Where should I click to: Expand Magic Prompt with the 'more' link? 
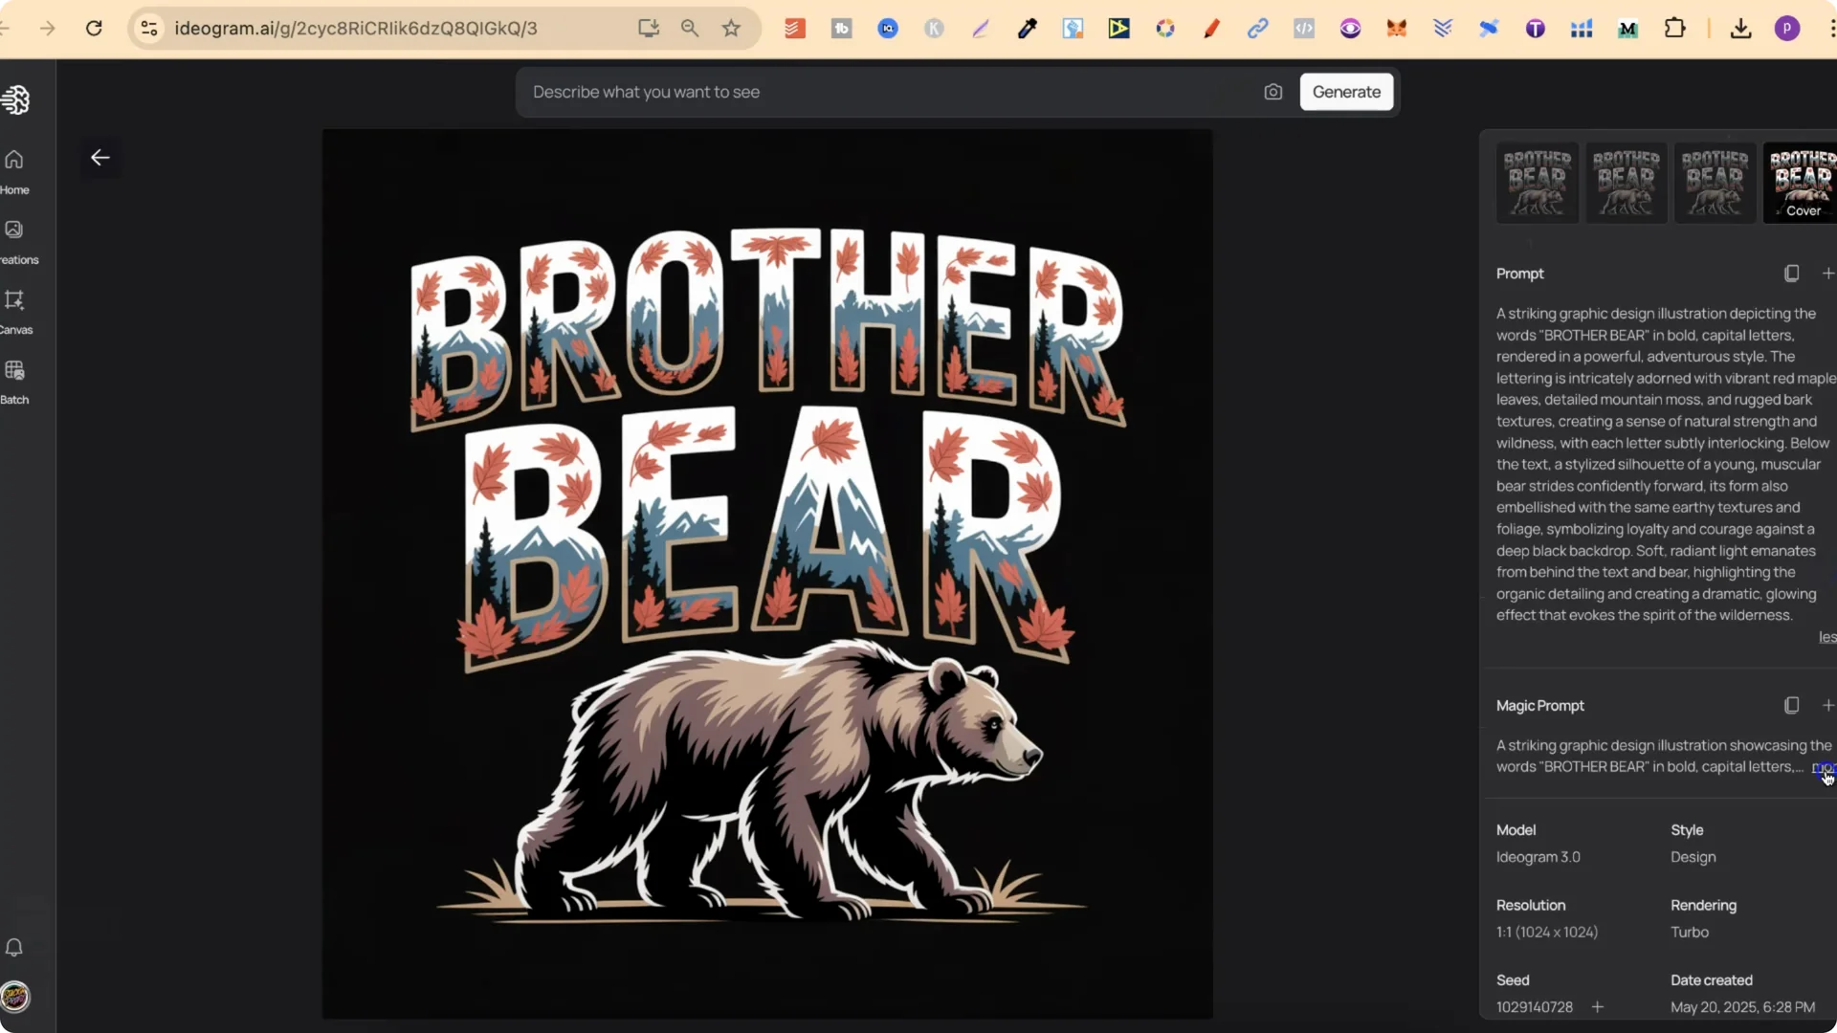point(1824,767)
